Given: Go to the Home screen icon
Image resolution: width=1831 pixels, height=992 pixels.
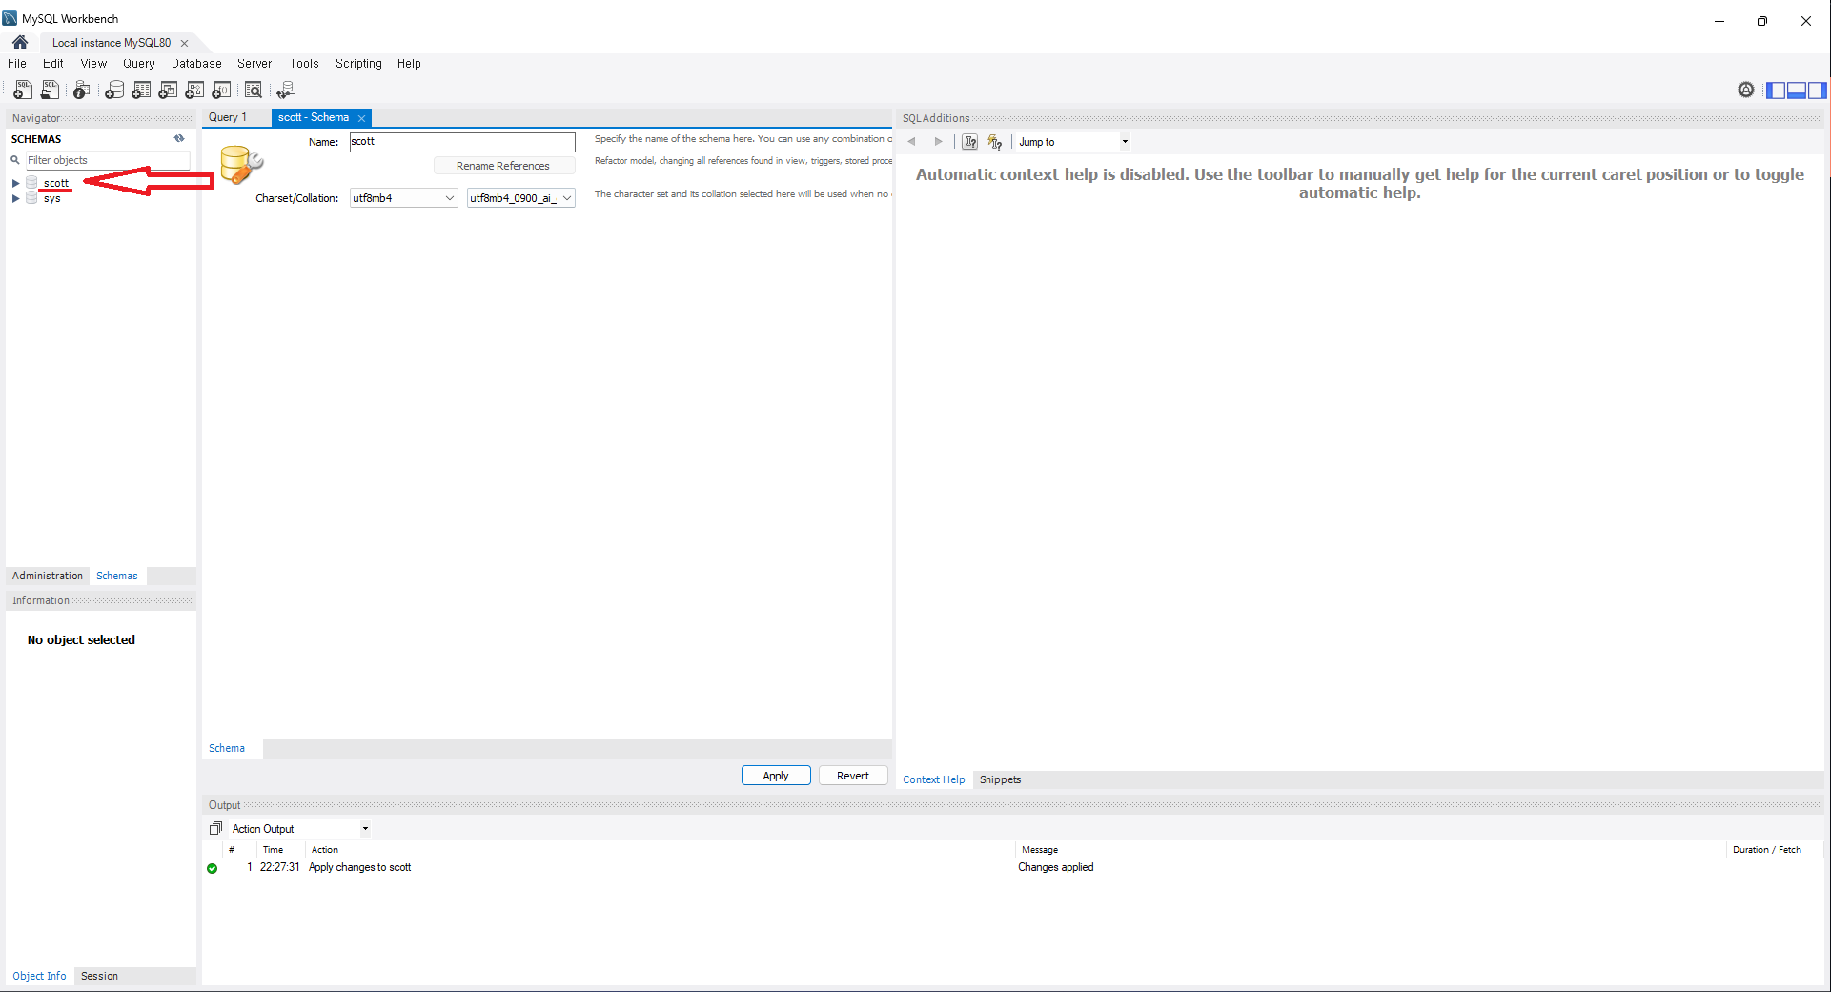Looking at the screenshot, I should click(x=20, y=42).
